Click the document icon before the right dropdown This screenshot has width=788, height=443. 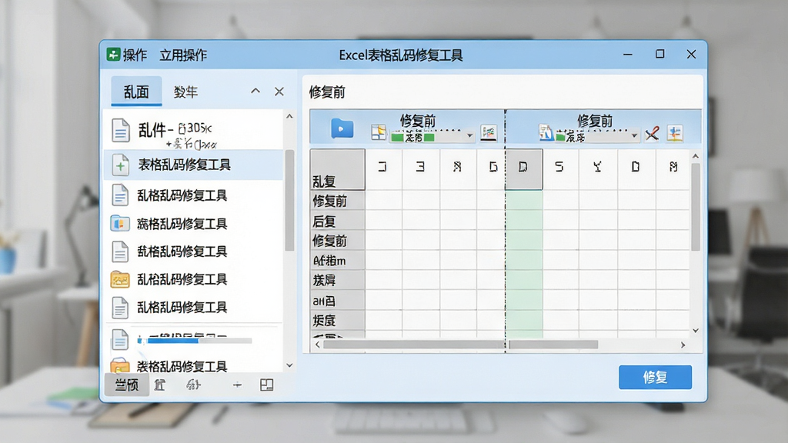coord(546,132)
